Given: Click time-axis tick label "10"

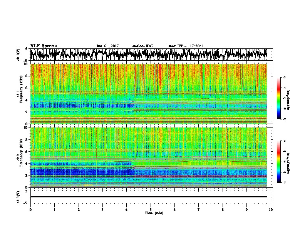Looking at the screenshot, I should click(271, 210).
